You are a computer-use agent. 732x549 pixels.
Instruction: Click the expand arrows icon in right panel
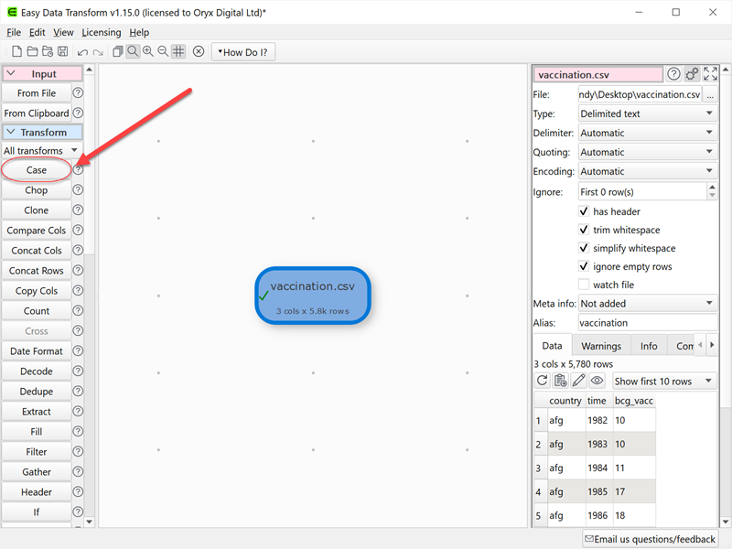pyautogui.click(x=710, y=75)
